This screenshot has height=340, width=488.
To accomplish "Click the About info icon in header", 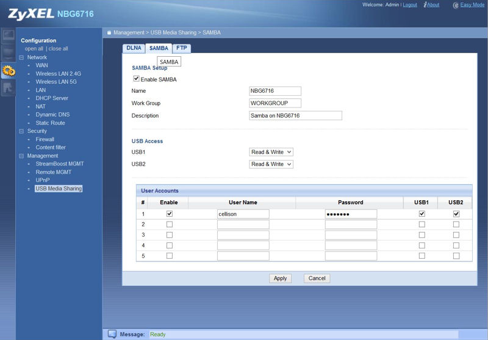I will 425,5.
